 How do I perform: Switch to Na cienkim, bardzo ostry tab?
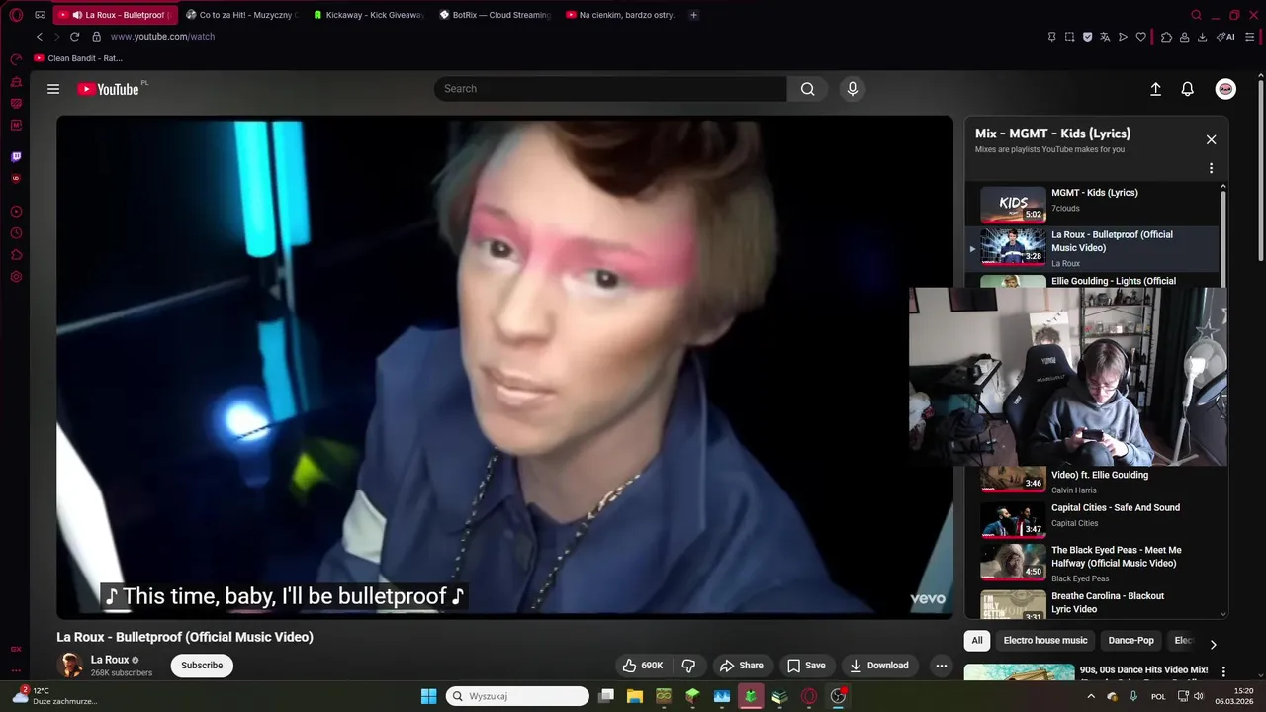point(620,15)
